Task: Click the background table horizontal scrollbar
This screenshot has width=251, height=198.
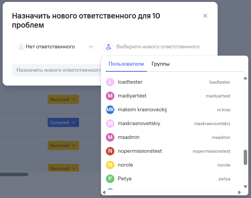Action: pos(14,174)
